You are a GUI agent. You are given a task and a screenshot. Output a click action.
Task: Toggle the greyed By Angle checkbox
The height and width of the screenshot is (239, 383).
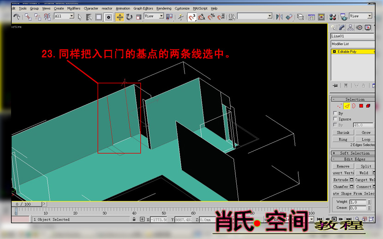tap(335, 125)
